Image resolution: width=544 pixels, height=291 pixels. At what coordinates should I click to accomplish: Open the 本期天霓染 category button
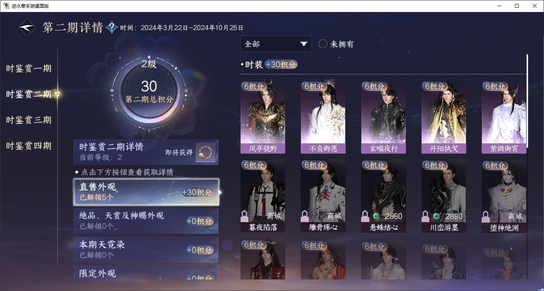(x=146, y=250)
